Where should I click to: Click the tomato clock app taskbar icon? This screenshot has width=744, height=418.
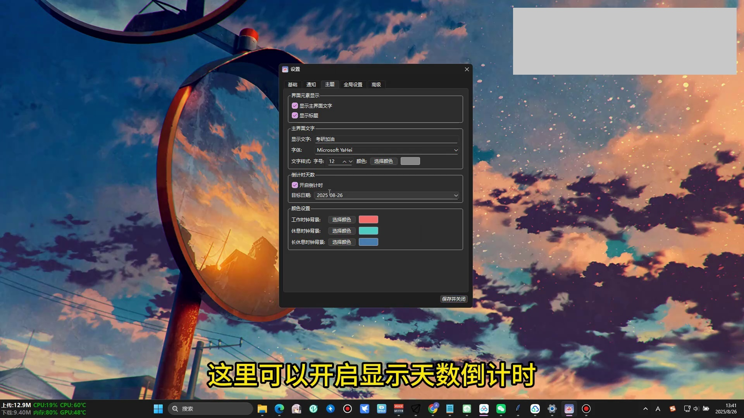pyautogui.click(x=569, y=409)
